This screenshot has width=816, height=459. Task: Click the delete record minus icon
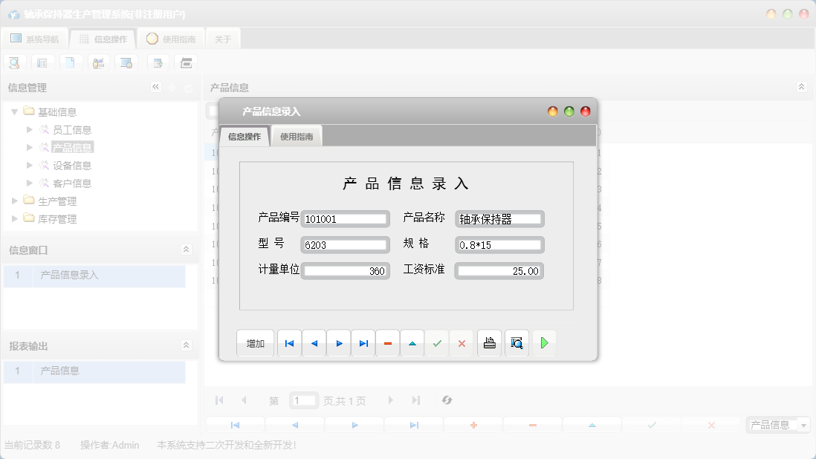(x=388, y=342)
